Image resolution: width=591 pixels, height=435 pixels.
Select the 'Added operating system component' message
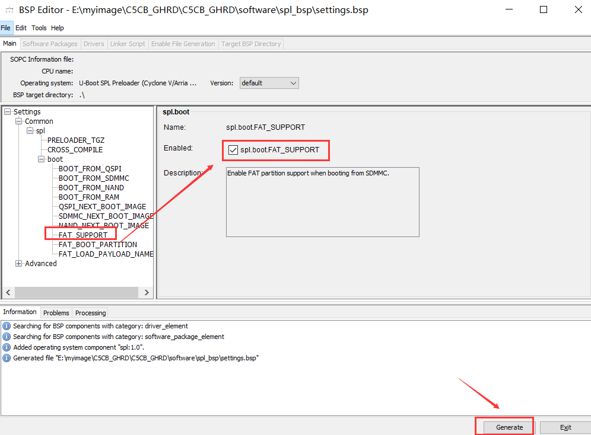click(x=79, y=347)
